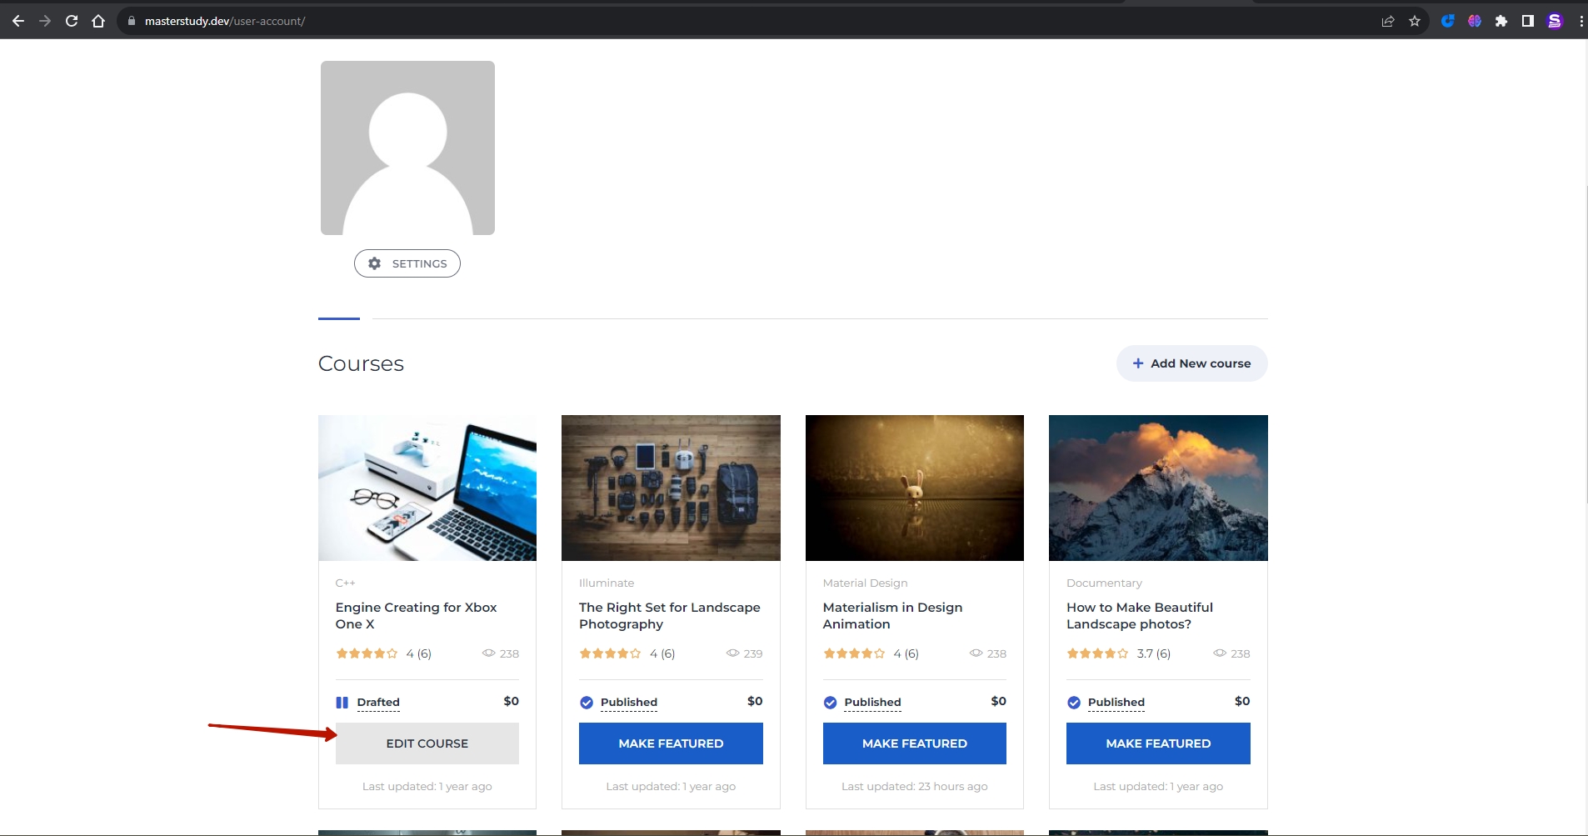The image size is (1588, 836).
Task: Click the star rating of the Xbox course
Action: pos(367,653)
